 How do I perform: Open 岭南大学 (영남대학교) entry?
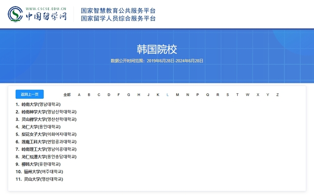click(41, 104)
